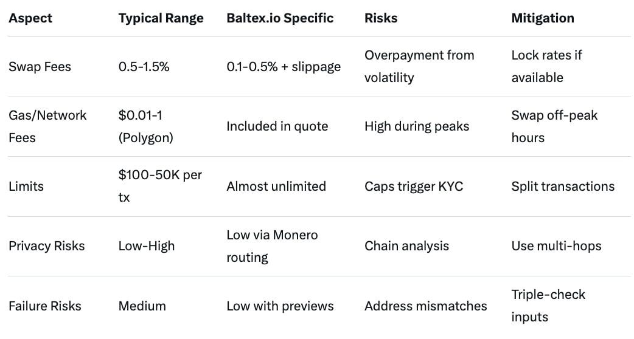Click the Swap Fees row label
Image resolution: width=634 pixels, height=339 pixels.
(x=40, y=67)
